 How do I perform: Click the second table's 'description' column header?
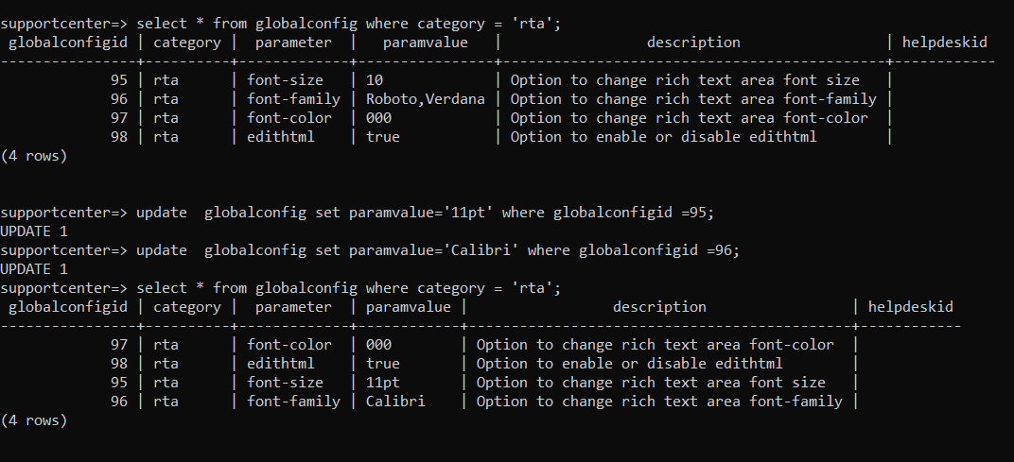pos(659,307)
